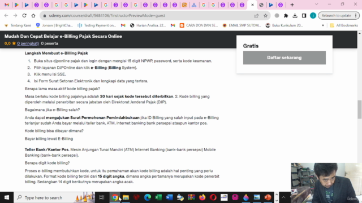
Task: Click the Gratis price label
Action: pyautogui.click(x=251, y=46)
